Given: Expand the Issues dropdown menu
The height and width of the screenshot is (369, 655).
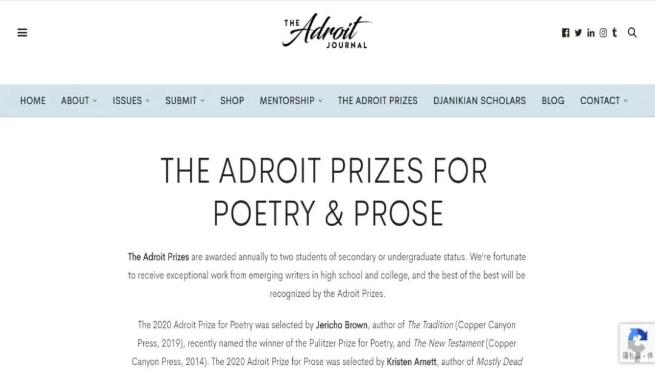Looking at the screenshot, I should tap(131, 101).
